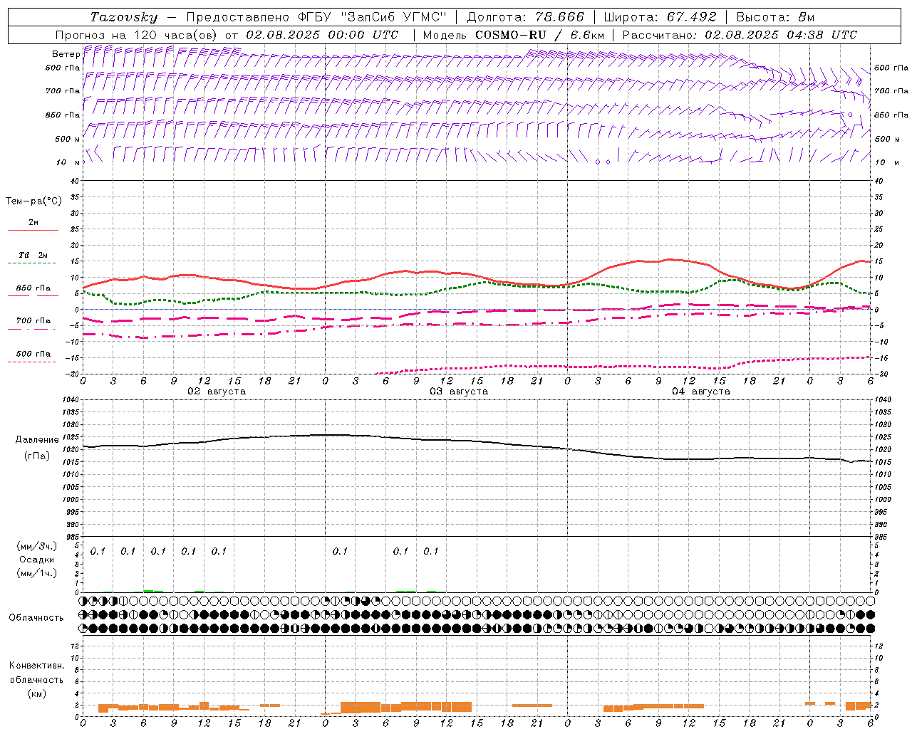The height and width of the screenshot is (729, 912).
Task: Select the "Долгота: 78.666" header value
Action: (x=526, y=17)
